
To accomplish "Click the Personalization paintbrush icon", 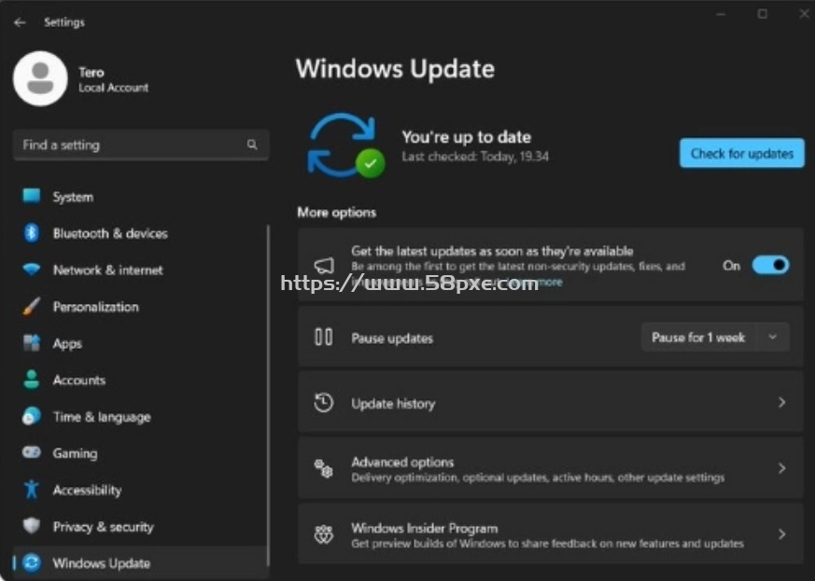I will [31, 306].
